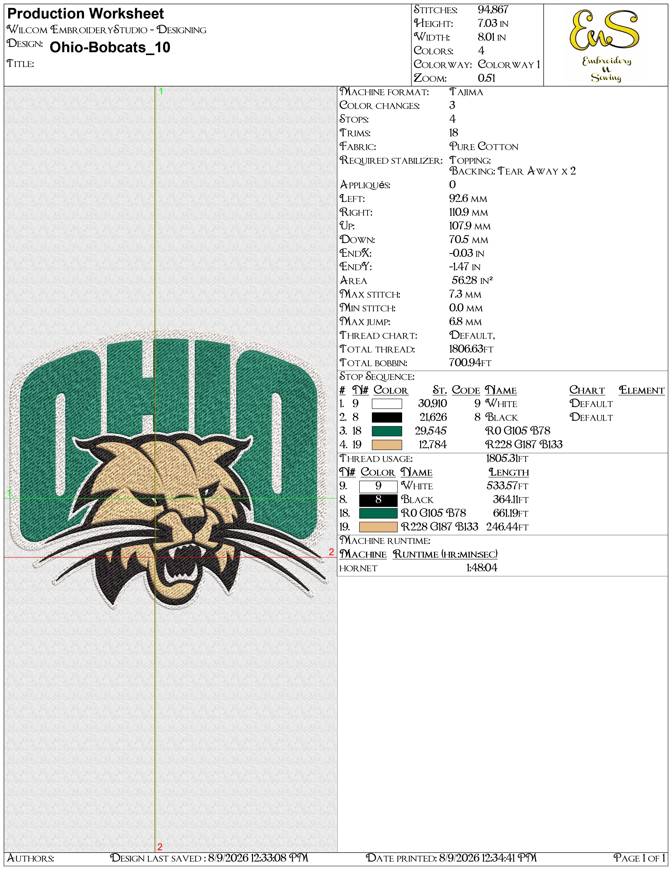The width and height of the screenshot is (672, 870).
Task: Click the Ohio Bobcats embroidery design preview
Action: [169, 470]
